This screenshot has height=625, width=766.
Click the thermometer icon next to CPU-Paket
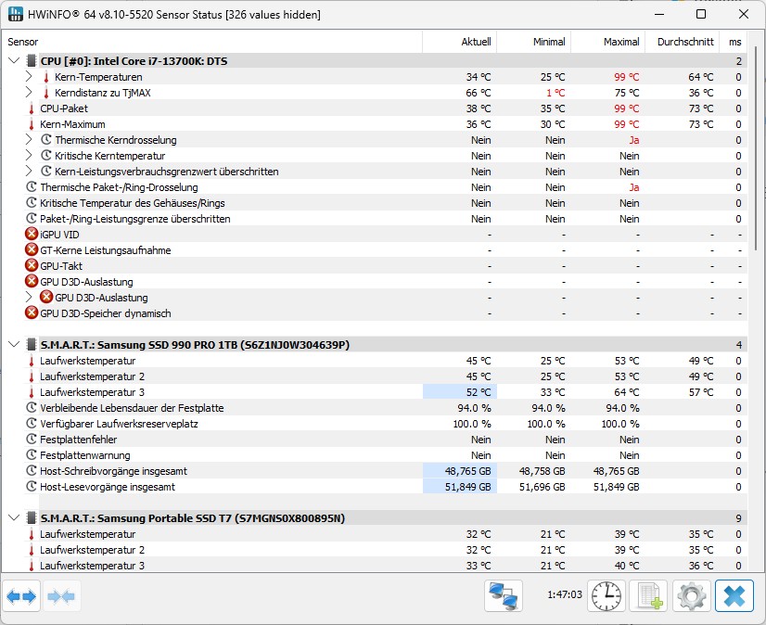(32, 108)
